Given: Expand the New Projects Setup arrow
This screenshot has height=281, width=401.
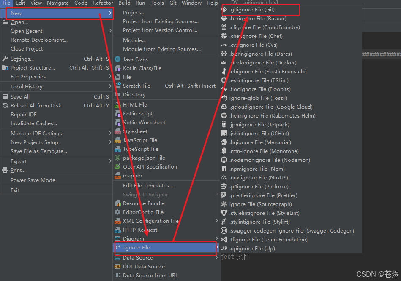Looking at the screenshot, I should 110,142.
